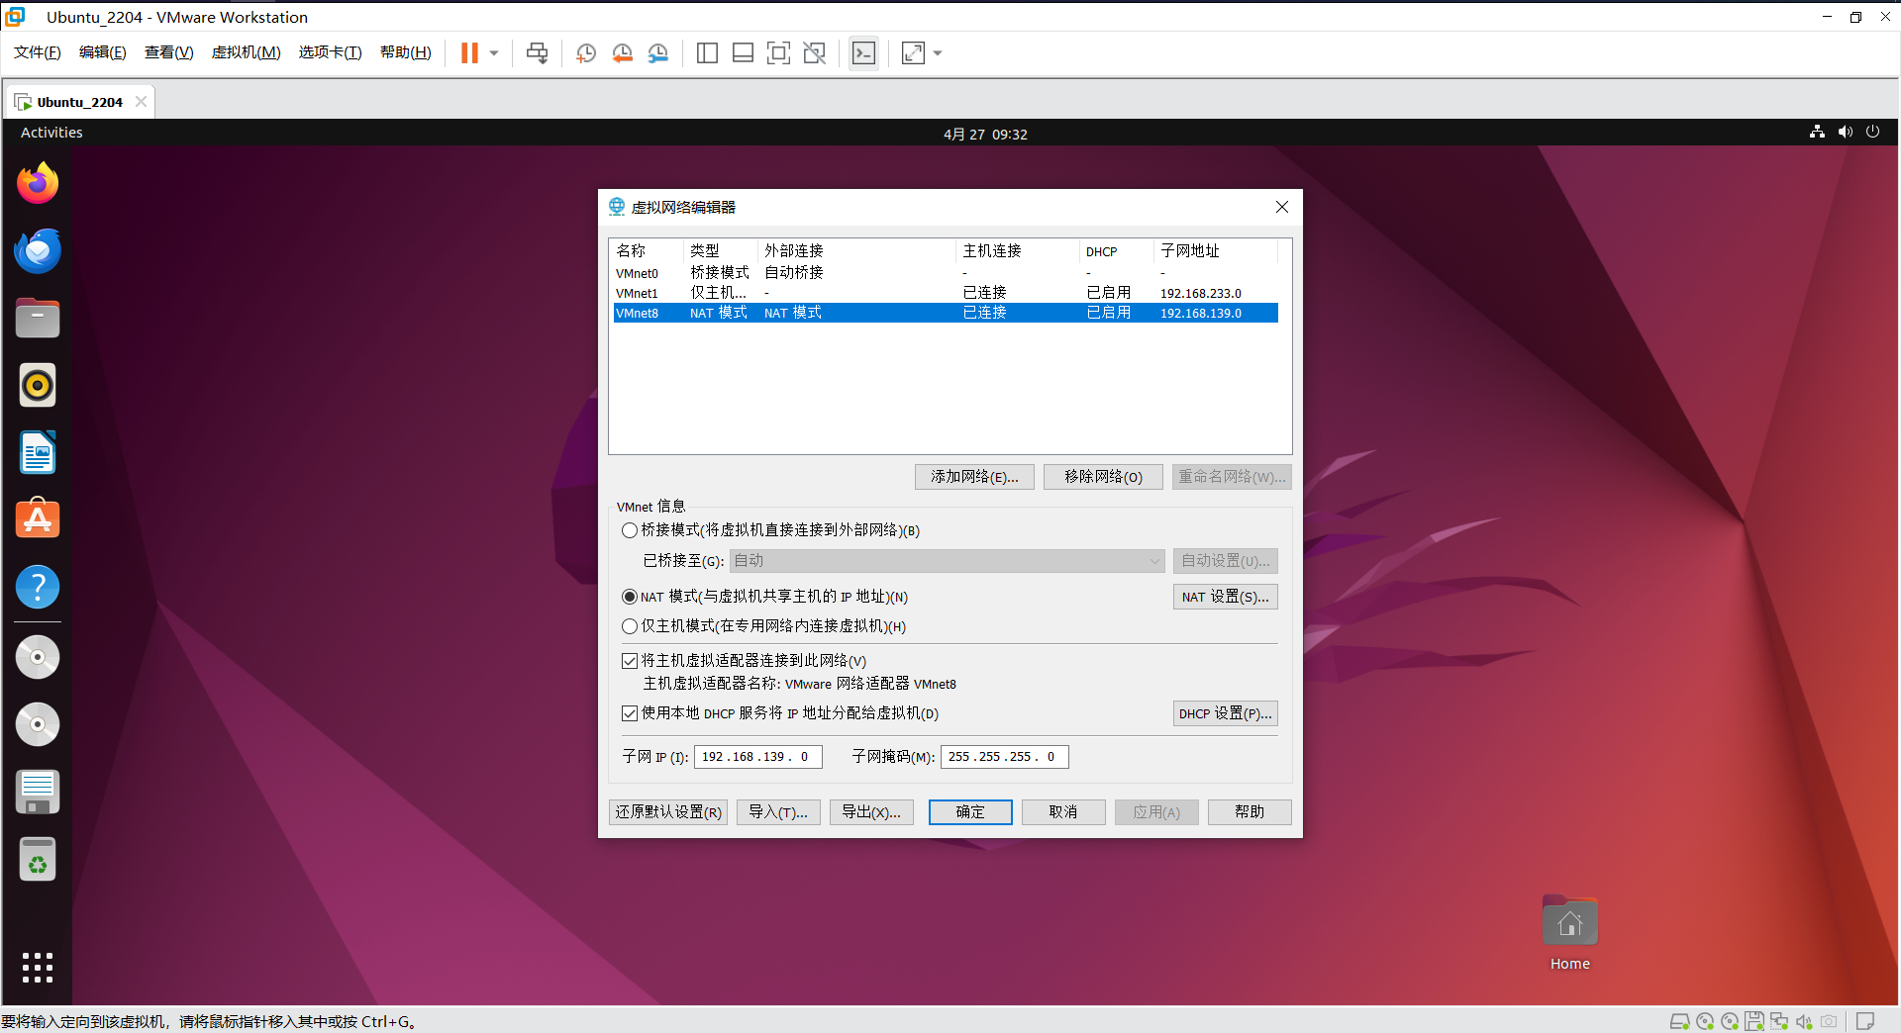Open the stretch display dropdown arrow
Viewport: 1901px width, 1033px height.
[938, 53]
